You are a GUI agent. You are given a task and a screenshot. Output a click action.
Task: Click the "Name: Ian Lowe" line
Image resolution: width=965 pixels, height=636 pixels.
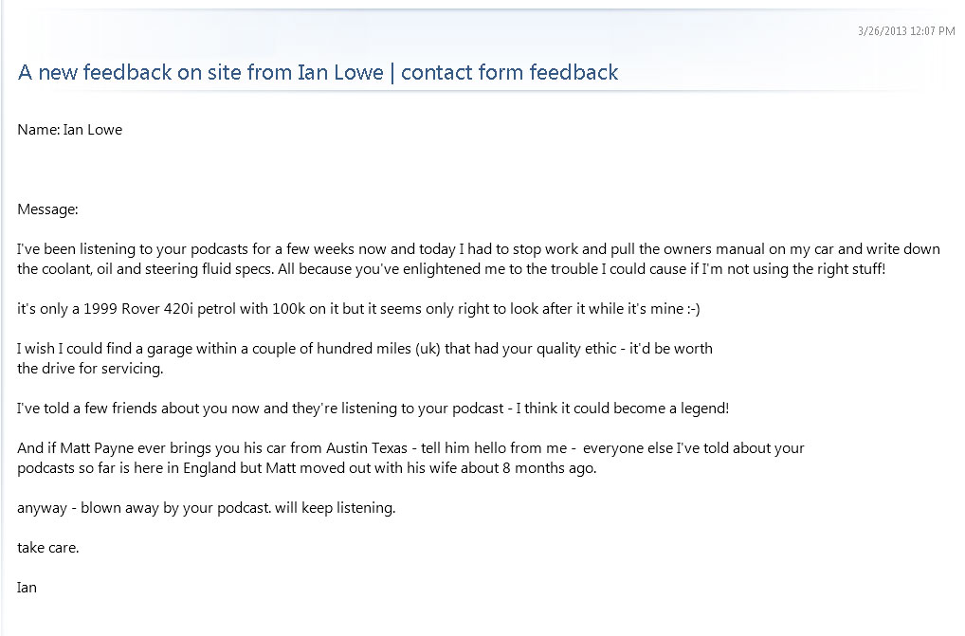[69, 130]
